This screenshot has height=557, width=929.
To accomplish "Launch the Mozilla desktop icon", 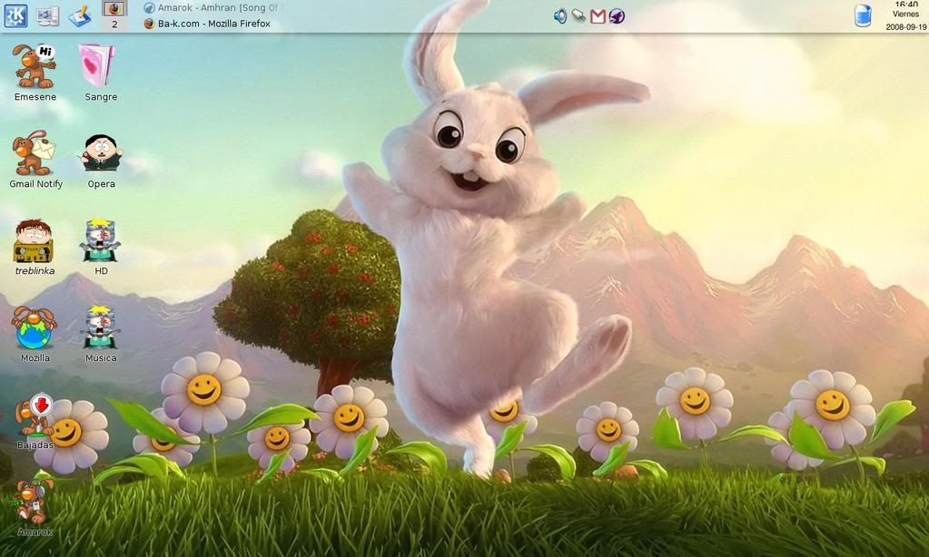I will pos(35,333).
